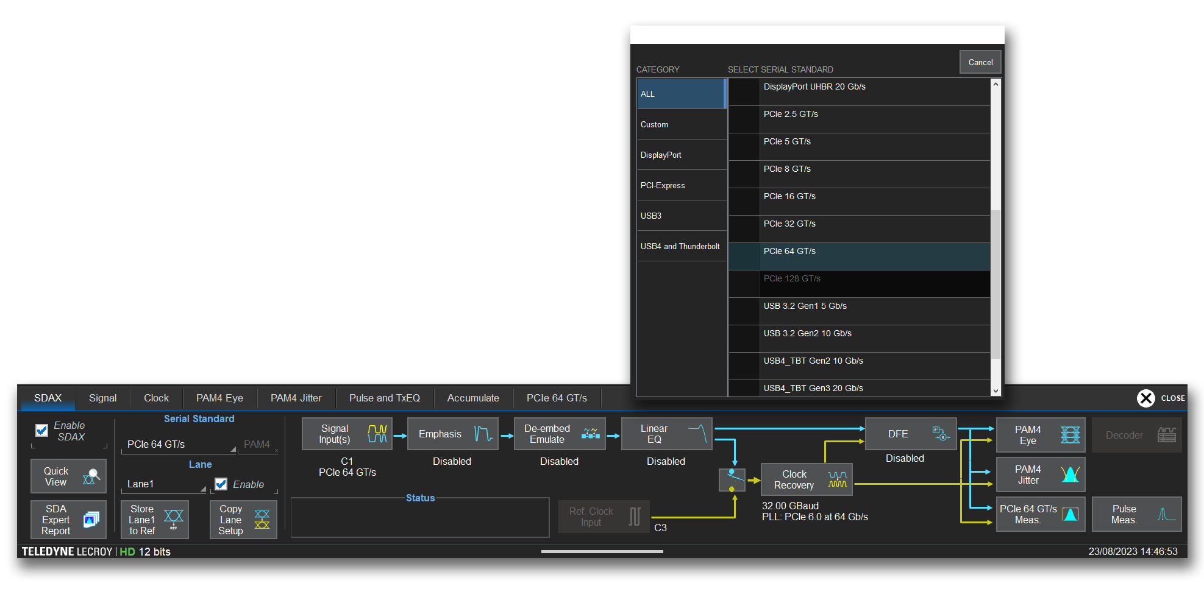The height and width of the screenshot is (611, 1204).
Task: Click Copy Lane Setup icon
Action: click(x=262, y=520)
